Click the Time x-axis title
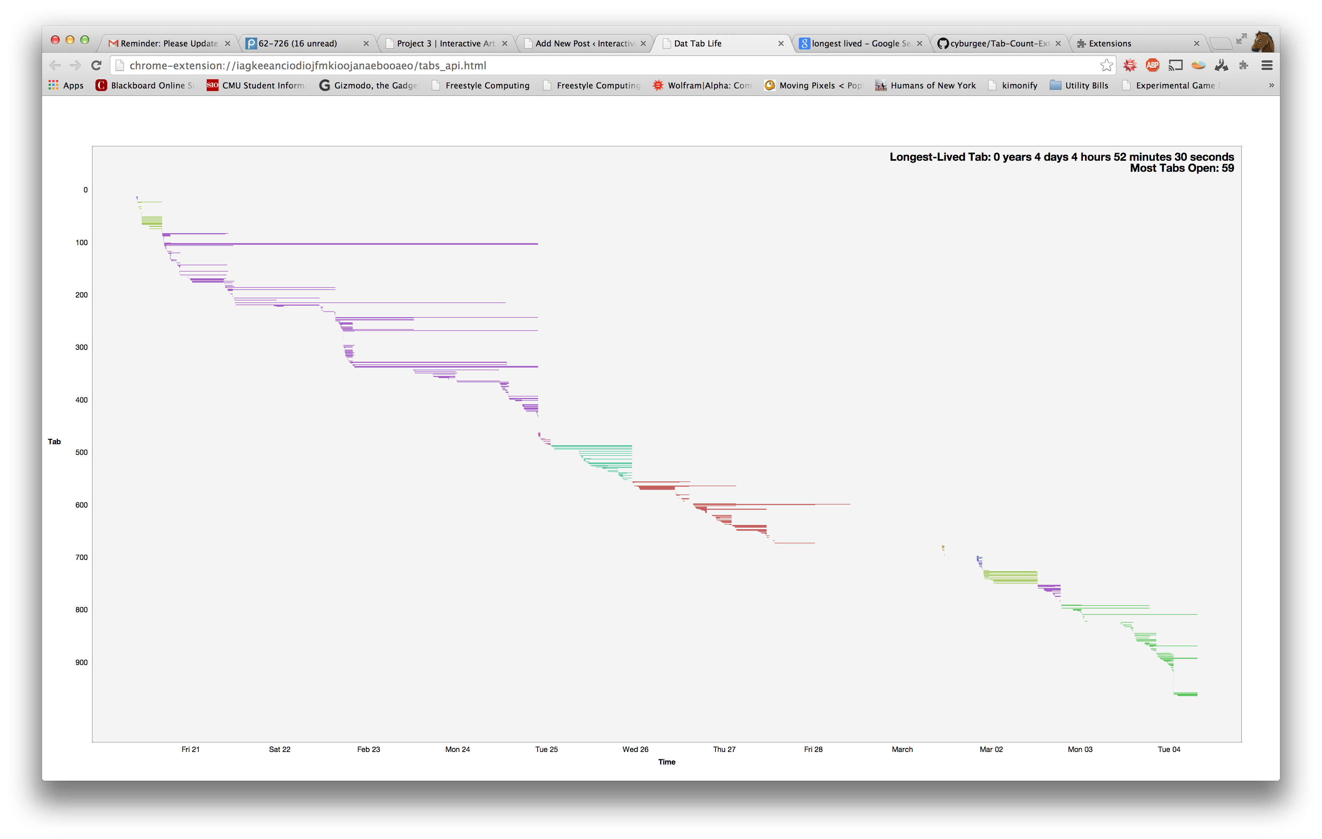The image size is (1322, 839). pyautogui.click(x=667, y=762)
